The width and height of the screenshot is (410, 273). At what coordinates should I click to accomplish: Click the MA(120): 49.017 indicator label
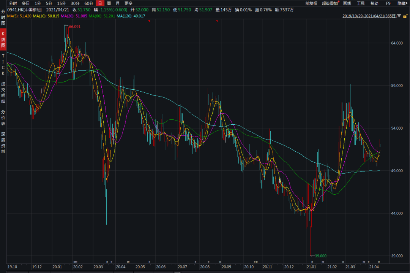(x=131, y=16)
